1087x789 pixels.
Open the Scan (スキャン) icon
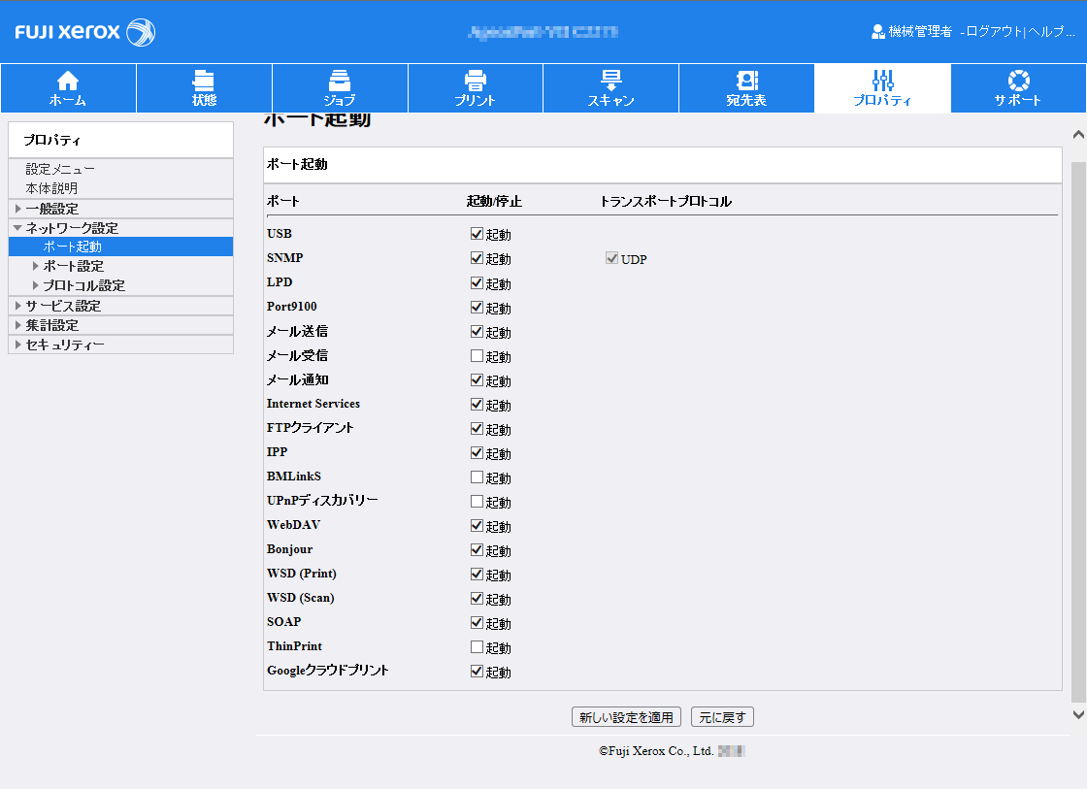point(610,81)
